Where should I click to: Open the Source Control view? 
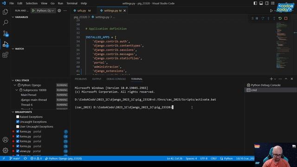coord(5,33)
